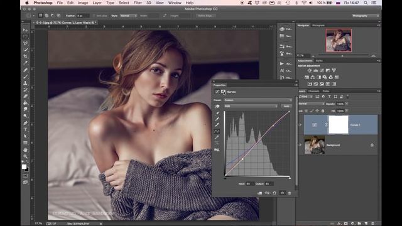Click the Auto button in Curves

point(286,106)
